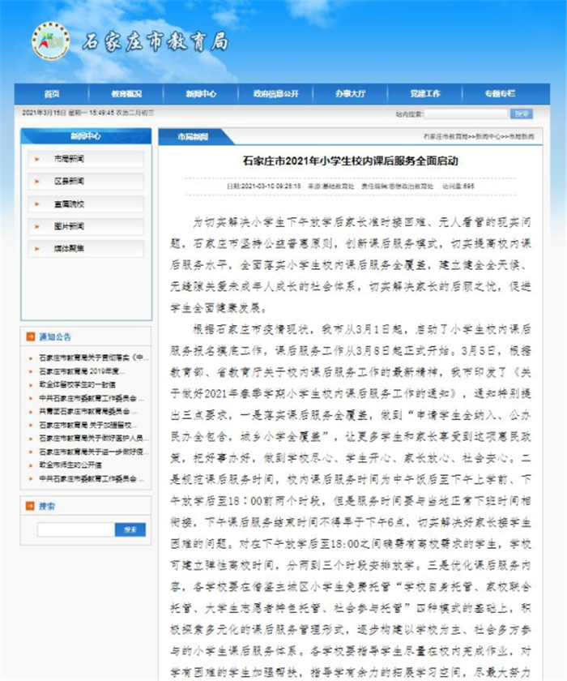Click the arrow bullet next to 市局新闻
The height and width of the screenshot is (681, 567).
(37, 160)
